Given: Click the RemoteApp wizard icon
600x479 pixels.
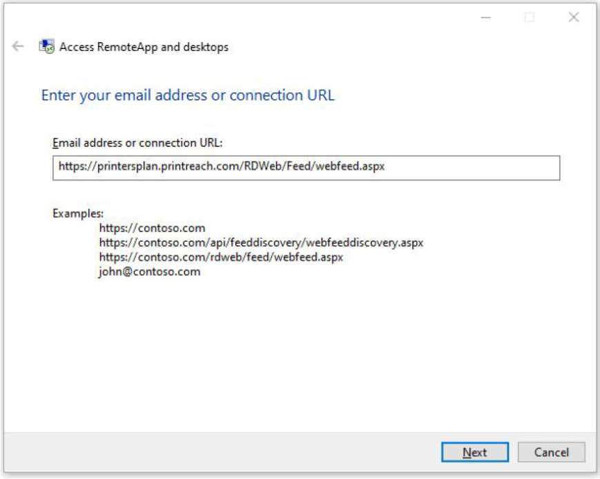Looking at the screenshot, I should [46, 47].
